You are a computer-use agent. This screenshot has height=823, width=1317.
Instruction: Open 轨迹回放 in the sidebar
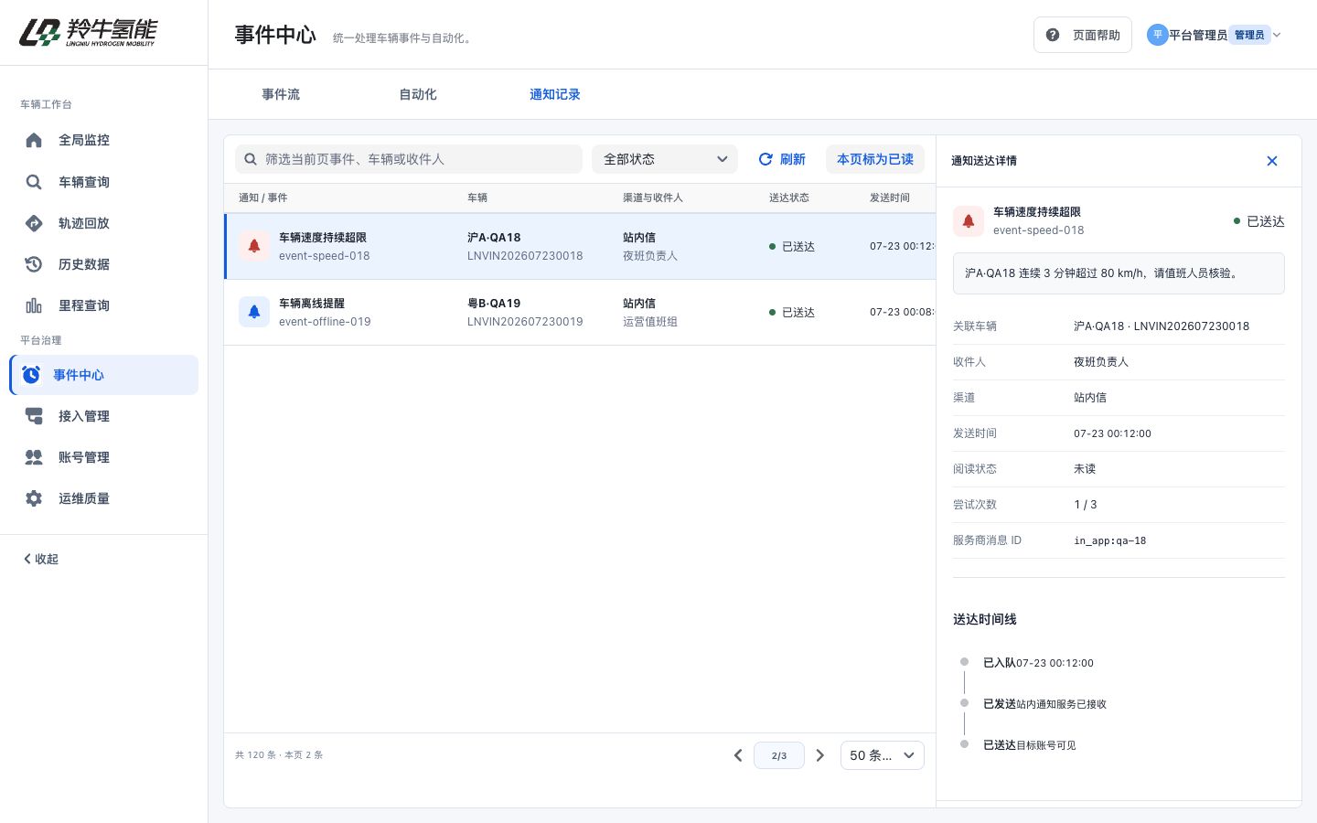click(104, 223)
